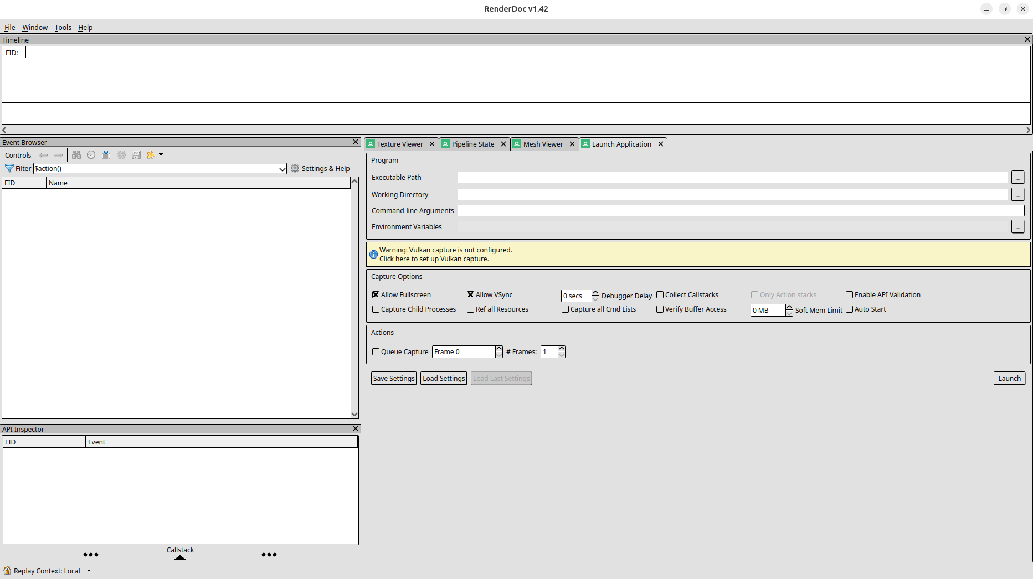Click the floppy disk export icon
The width and height of the screenshot is (1033, 579).
136,155
